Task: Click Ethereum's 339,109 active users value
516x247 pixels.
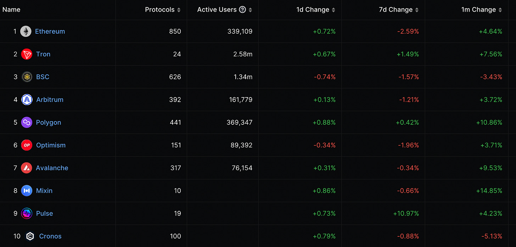Action: pyautogui.click(x=240, y=32)
